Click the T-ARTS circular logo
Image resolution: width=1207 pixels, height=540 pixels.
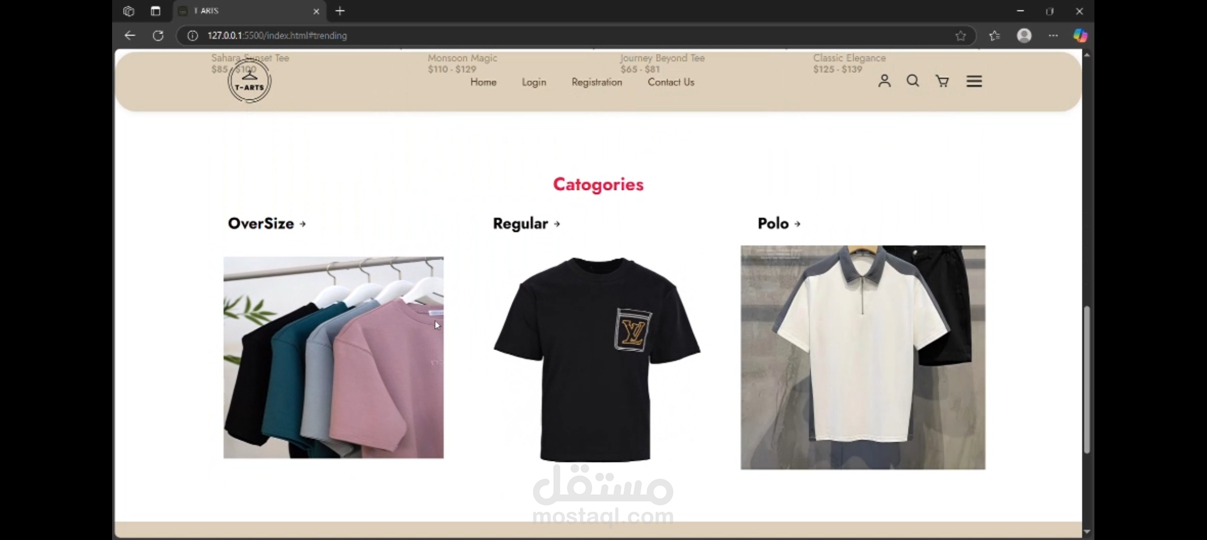tap(249, 81)
